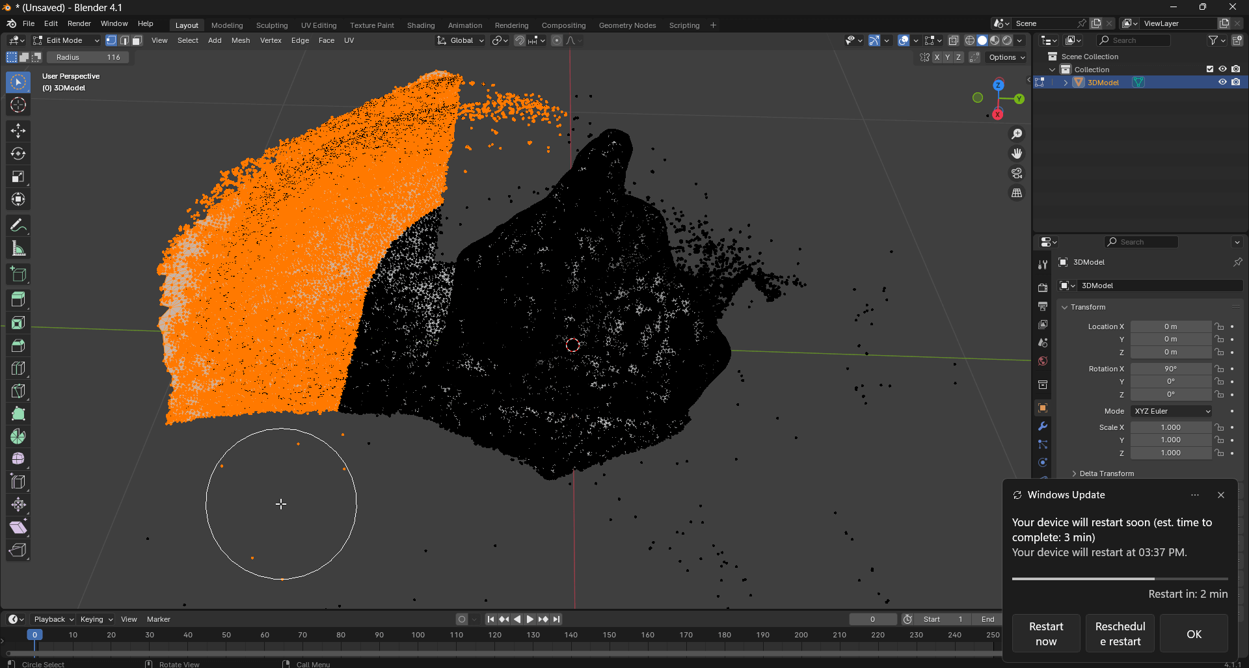This screenshot has height=668, width=1249.
Task: Select the Measure tool
Action: point(18,248)
